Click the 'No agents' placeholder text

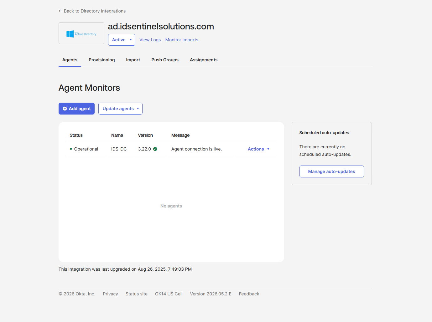click(171, 206)
